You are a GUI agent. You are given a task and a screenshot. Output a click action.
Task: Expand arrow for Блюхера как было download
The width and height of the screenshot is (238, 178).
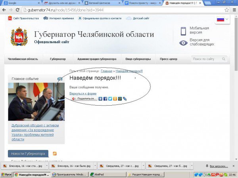pos(95,166)
